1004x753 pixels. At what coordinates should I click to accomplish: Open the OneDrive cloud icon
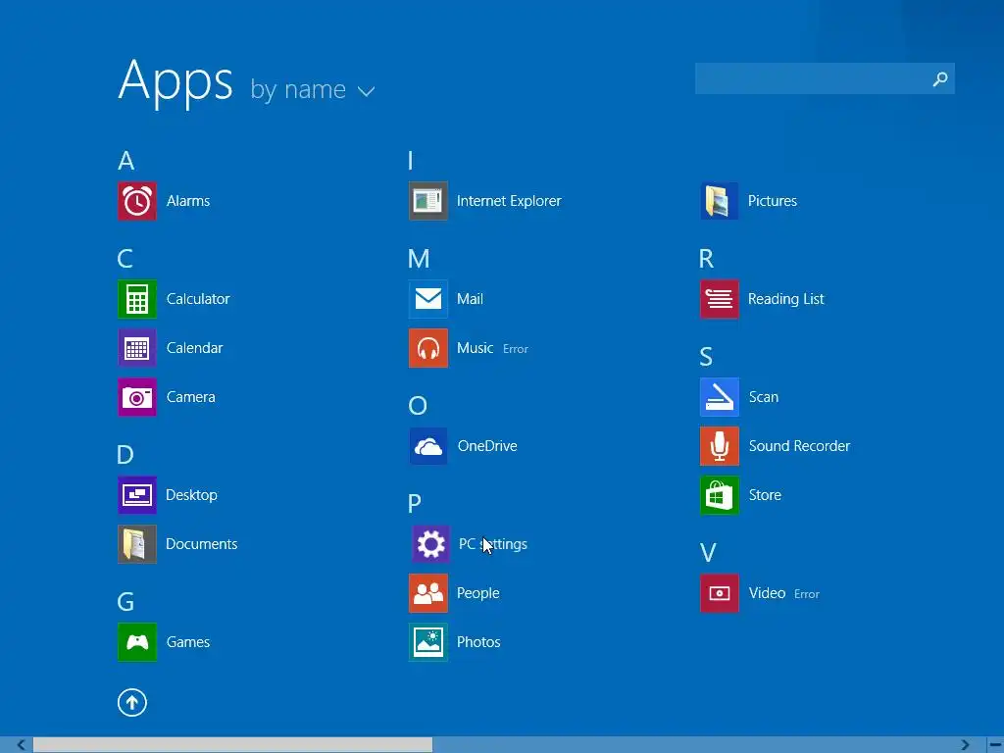click(428, 446)
